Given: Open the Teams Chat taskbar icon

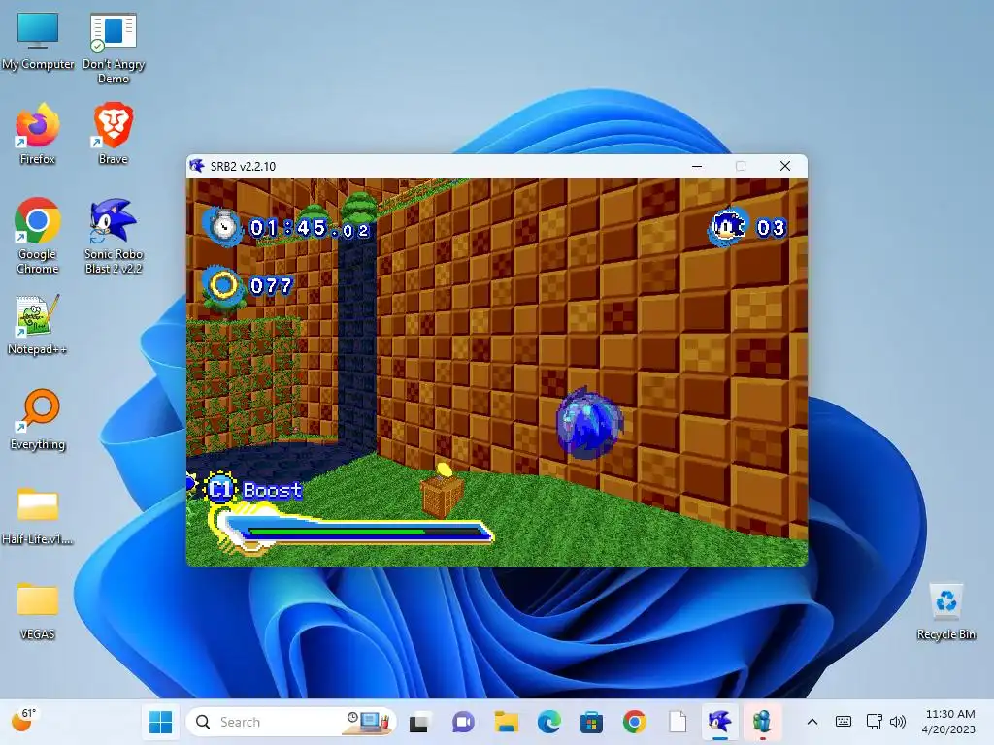Looking at the screenshot, I should (463, 722).
